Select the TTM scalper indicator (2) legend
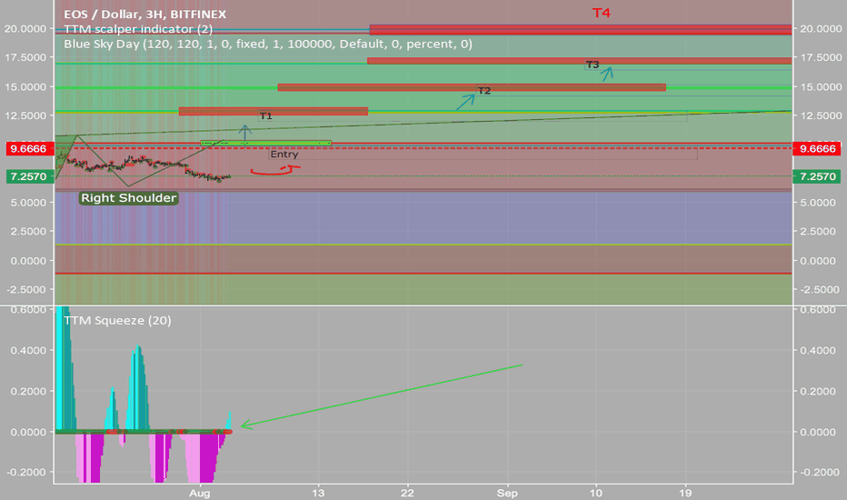The width and height of the screenshot is (847, 500). (x=138, y=29)
